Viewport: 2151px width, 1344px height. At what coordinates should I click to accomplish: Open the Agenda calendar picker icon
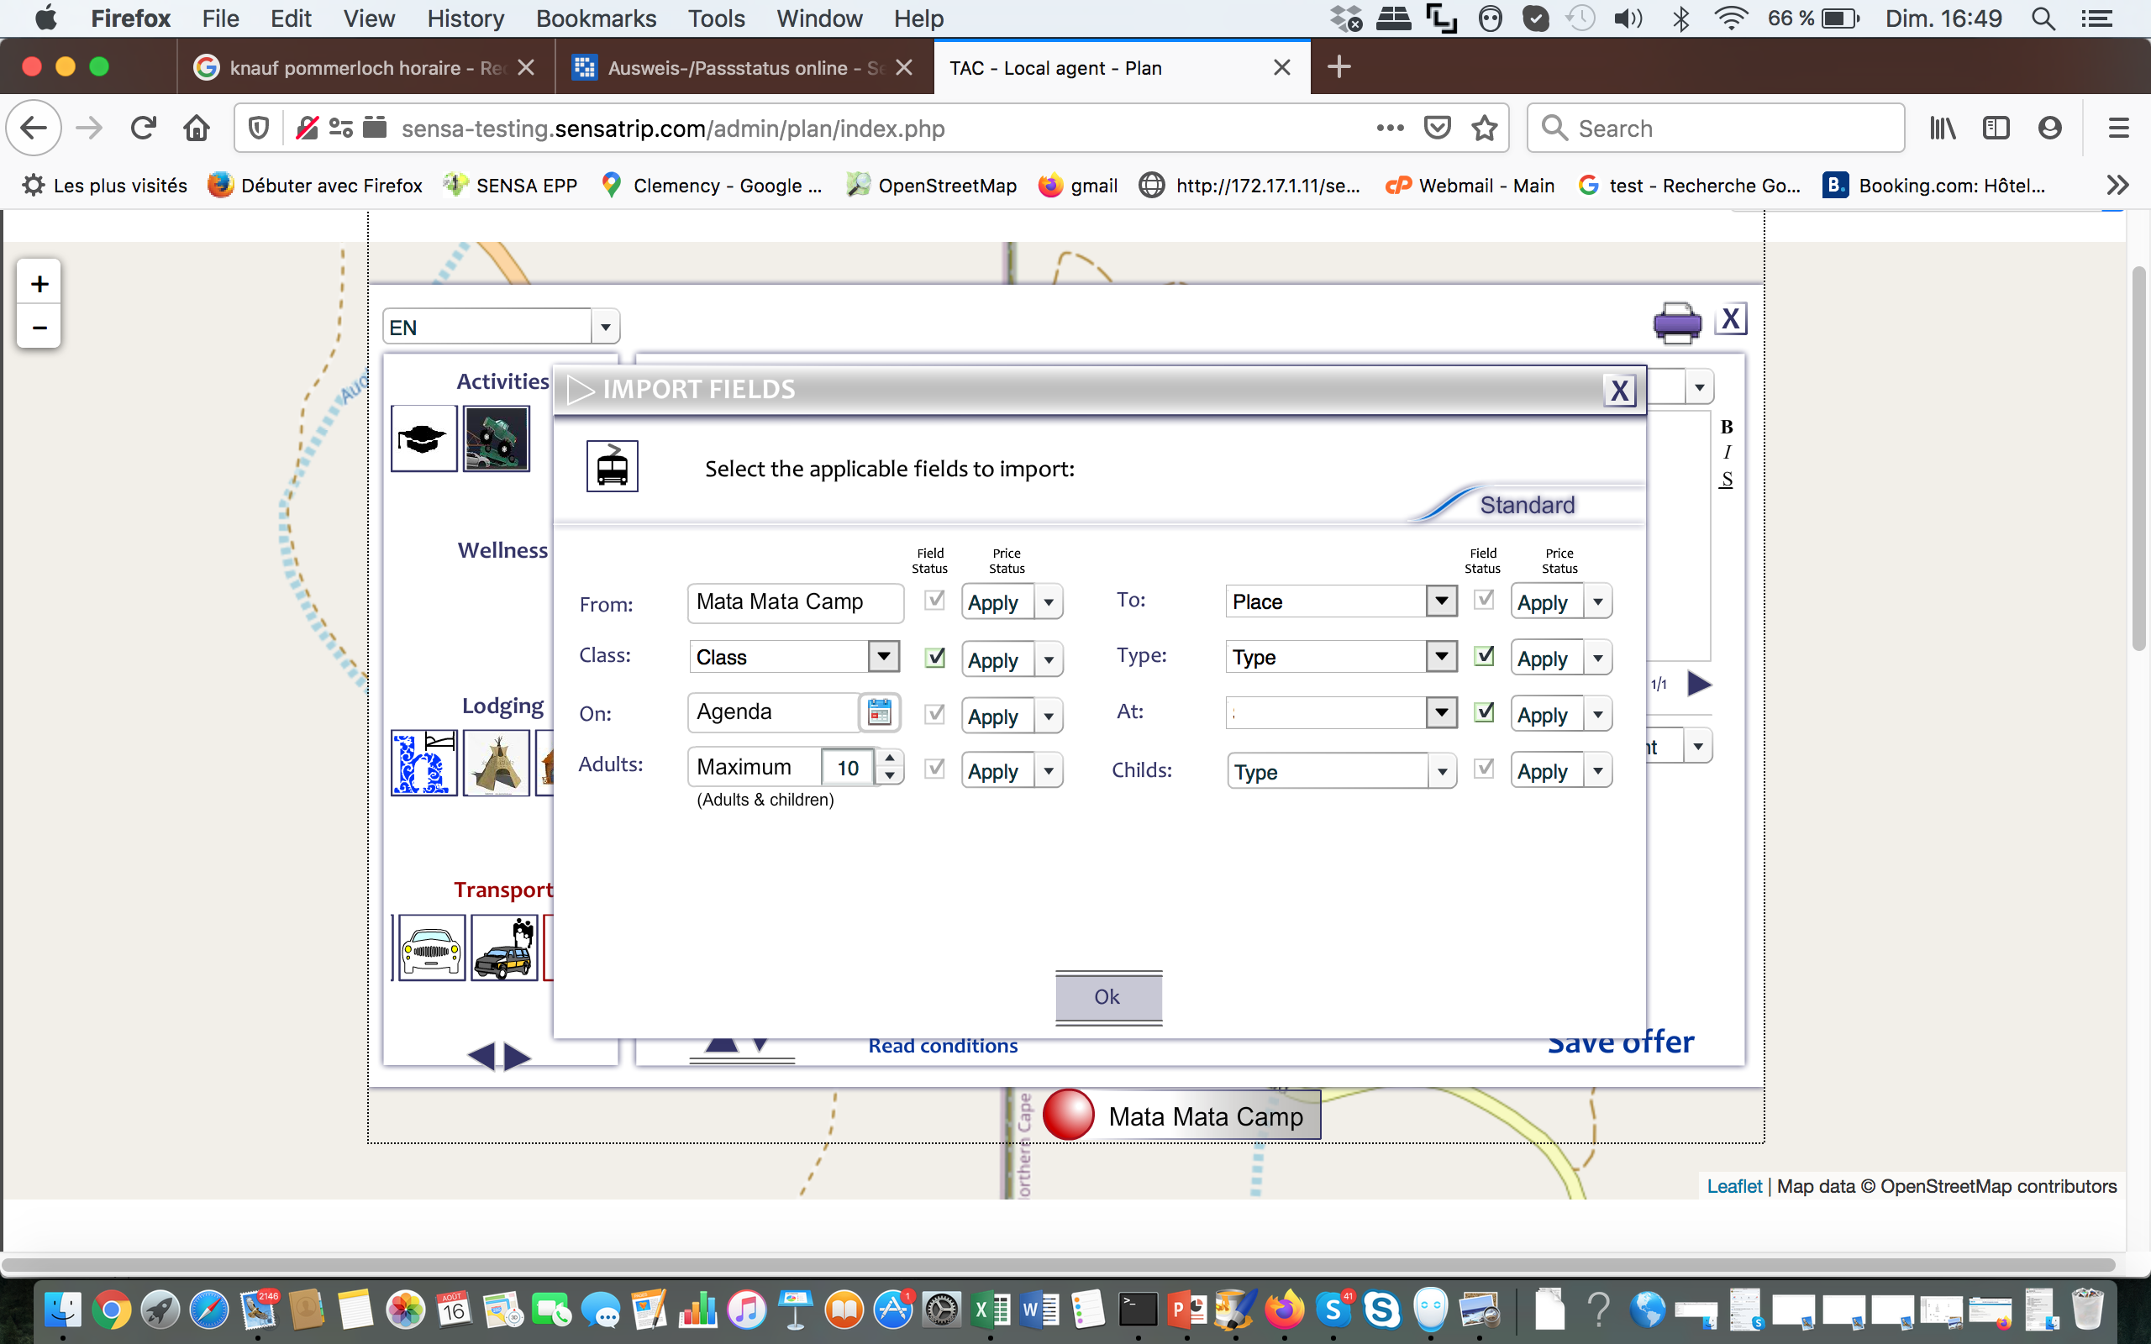pyautogui.click(x=879, y=712)
